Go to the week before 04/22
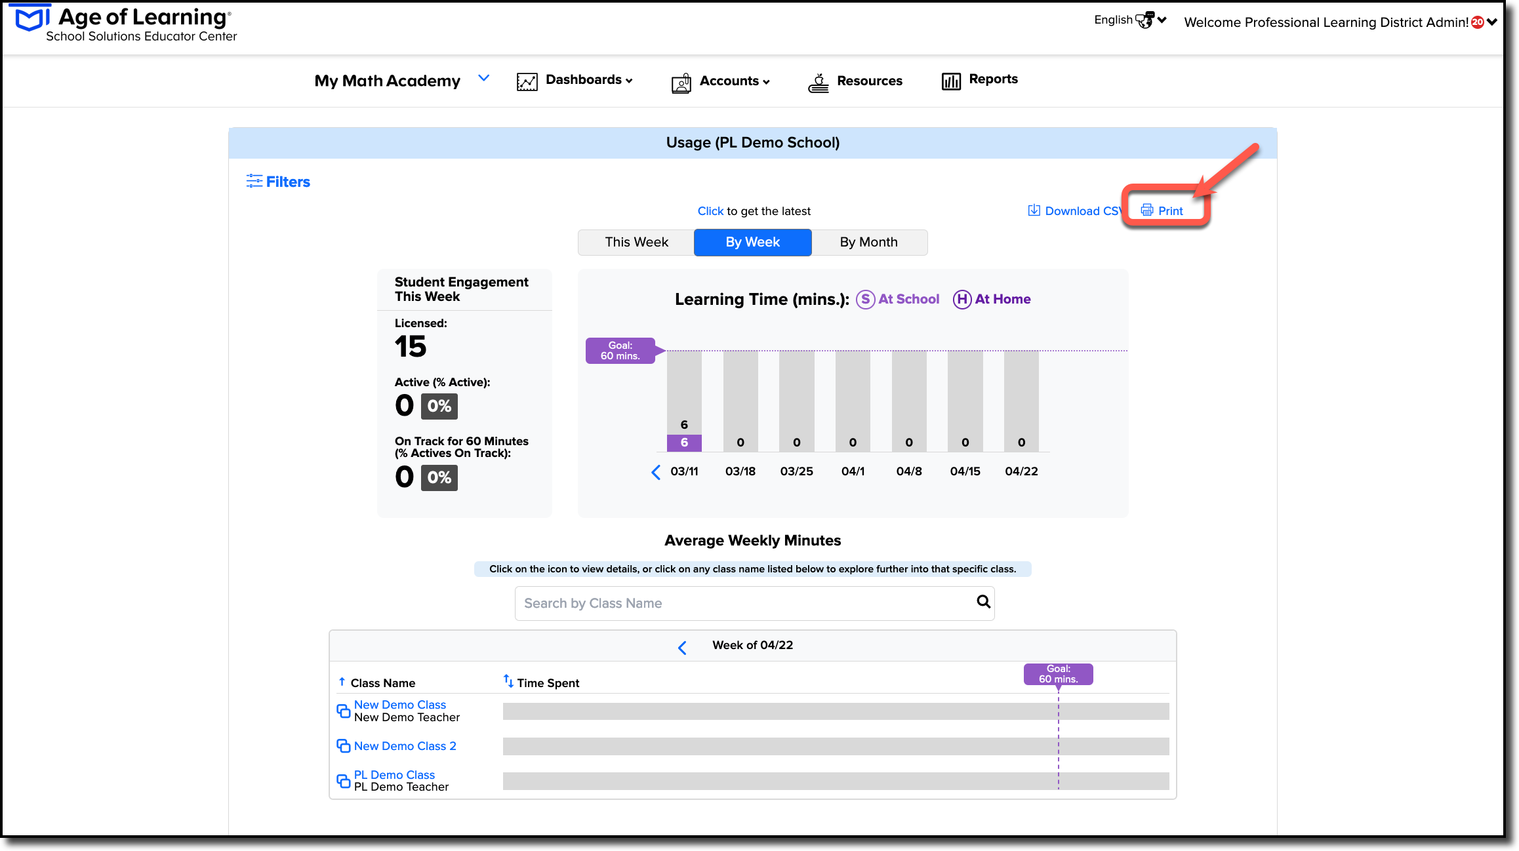 coord(682,648)
